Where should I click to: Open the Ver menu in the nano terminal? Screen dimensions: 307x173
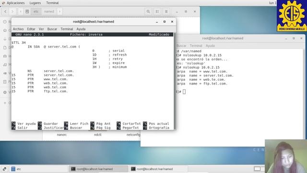[x=41, y=29]
